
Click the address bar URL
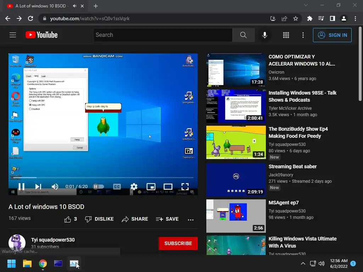pyautogui.click(x=90, y=18)
